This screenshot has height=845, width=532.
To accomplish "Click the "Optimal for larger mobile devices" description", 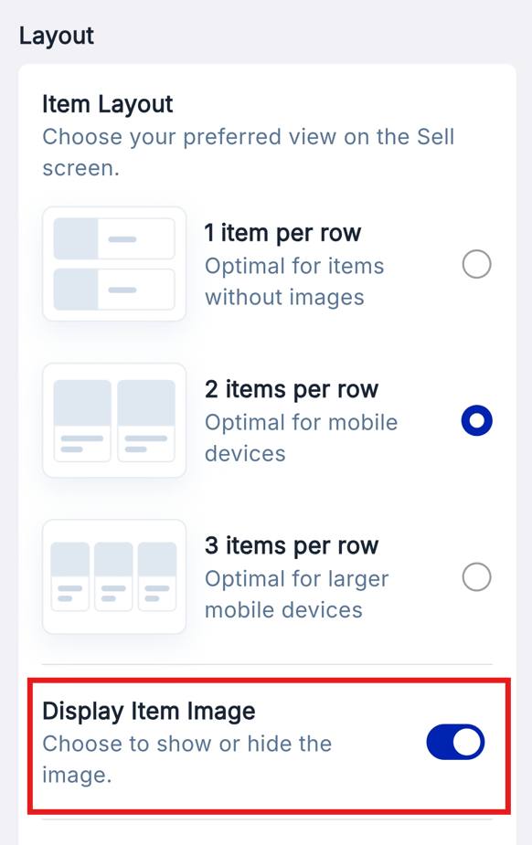I will coord(296,595).
